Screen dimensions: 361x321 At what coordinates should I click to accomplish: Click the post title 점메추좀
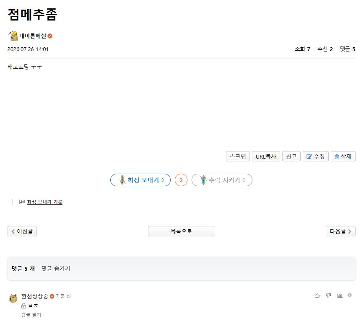(32, 15)
